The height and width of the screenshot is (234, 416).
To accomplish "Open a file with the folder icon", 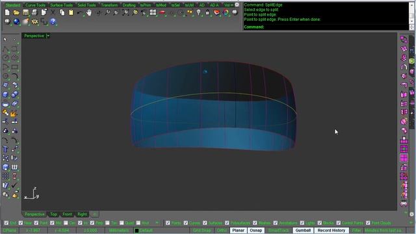I will pos(16,12).
